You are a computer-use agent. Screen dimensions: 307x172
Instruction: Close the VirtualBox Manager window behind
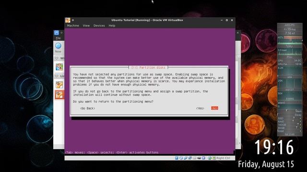coord(238,32)
